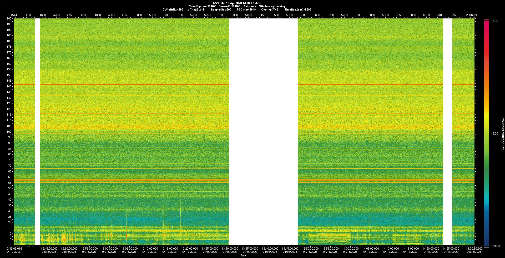505x258 pixels.
Task: Click the Time axis title at the bottom
Action: click(x=243, y=255)
